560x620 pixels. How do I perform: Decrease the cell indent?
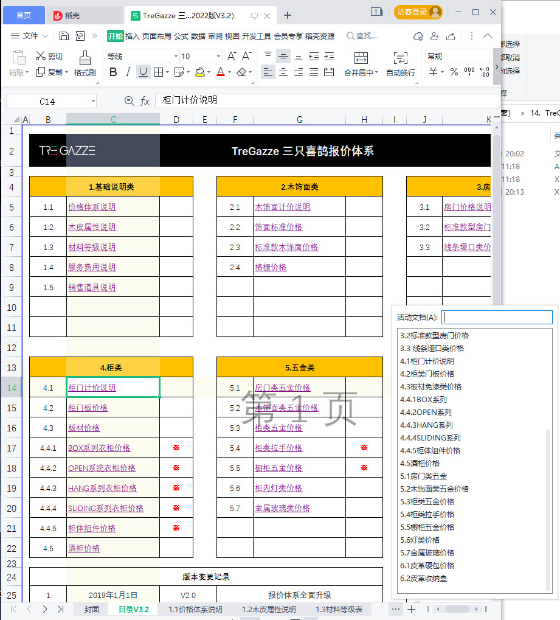pos(314,56)
